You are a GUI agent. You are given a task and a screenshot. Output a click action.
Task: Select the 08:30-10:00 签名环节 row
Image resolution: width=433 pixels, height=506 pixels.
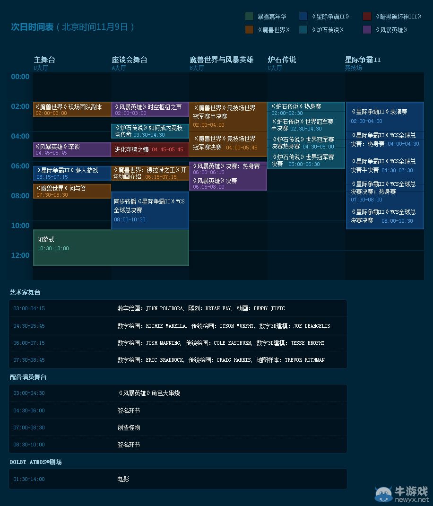click(x=178, y=445)
